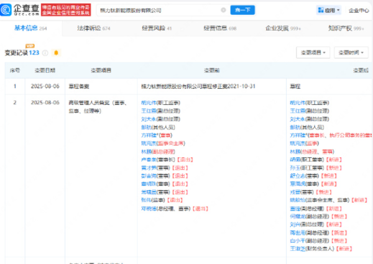Image resolution: width=373 pixels, height=264 pixels.
Task: Click the 2025-08-06 date in row 2
Action: coord(45,102)
